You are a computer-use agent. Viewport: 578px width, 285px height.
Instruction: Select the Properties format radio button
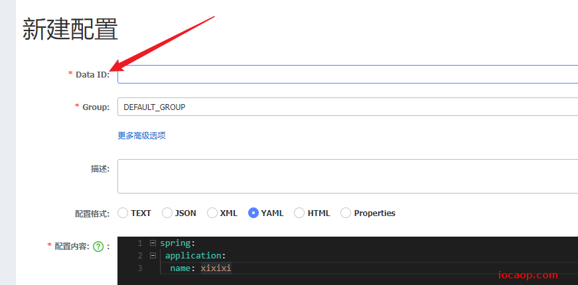345,213
